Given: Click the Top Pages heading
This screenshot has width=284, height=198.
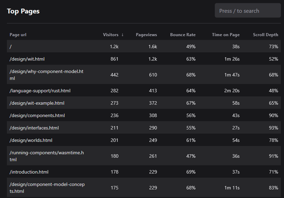Looking at the screenshot, I should (23, 11).
